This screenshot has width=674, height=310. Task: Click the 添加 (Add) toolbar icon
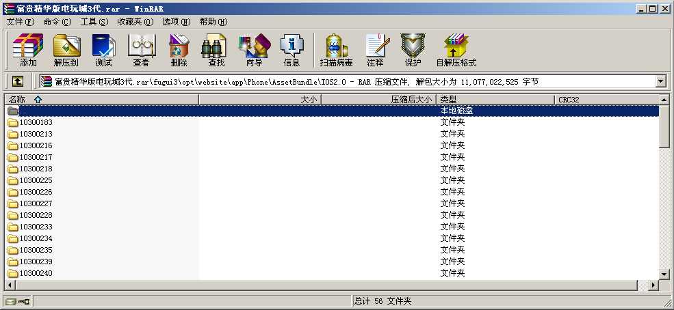coord(28,50)
